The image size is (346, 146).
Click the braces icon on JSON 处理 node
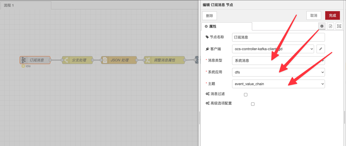pyautogui.click(x=105, y=60)
